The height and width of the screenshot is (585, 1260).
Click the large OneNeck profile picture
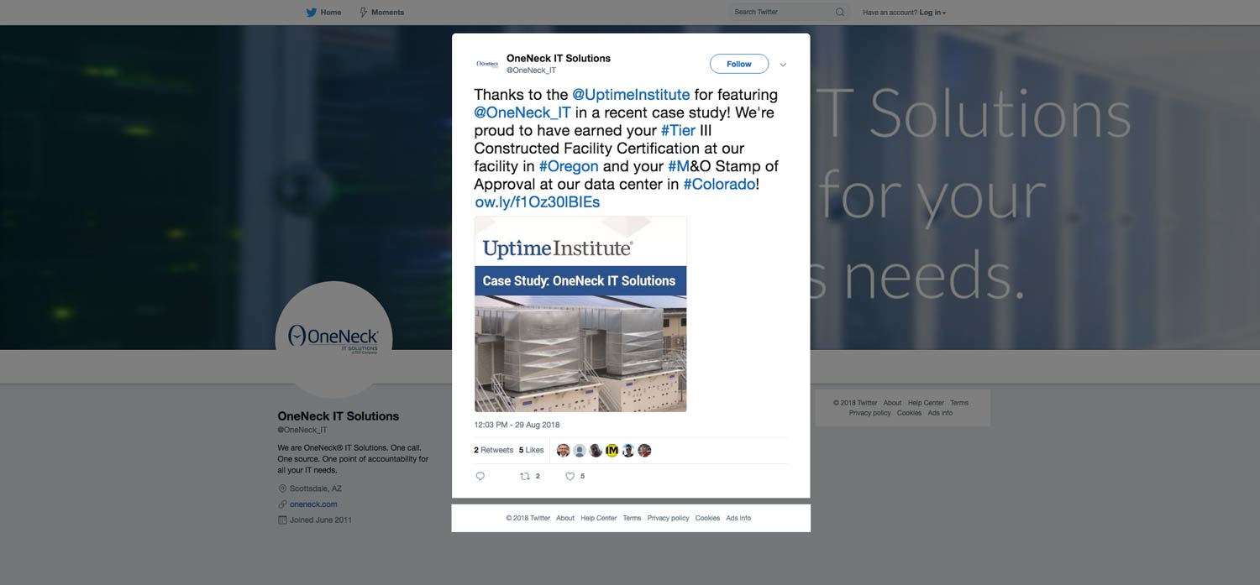coord(333,339)
